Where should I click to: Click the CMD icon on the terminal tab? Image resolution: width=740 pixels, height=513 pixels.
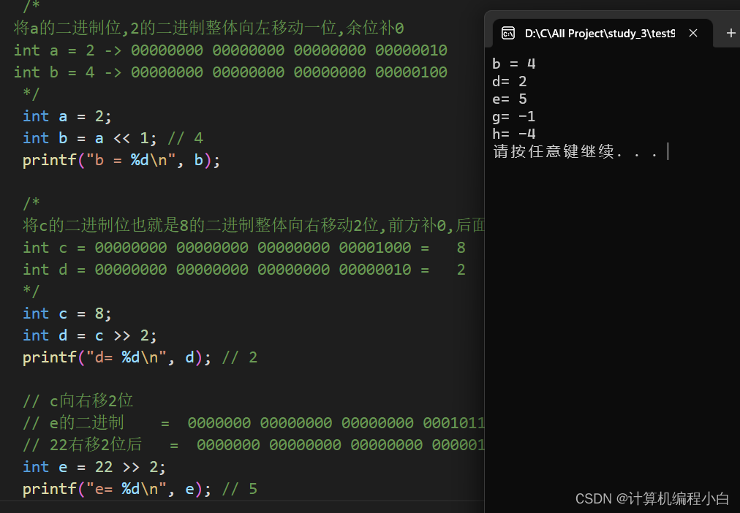508,32
